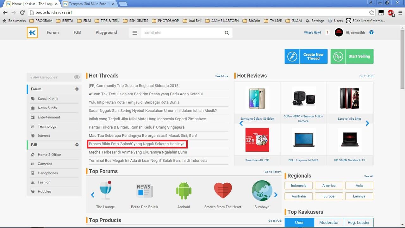Open the Playground nav menu
The height and width of the screenshot is (228, 405).
click(106, 32)
